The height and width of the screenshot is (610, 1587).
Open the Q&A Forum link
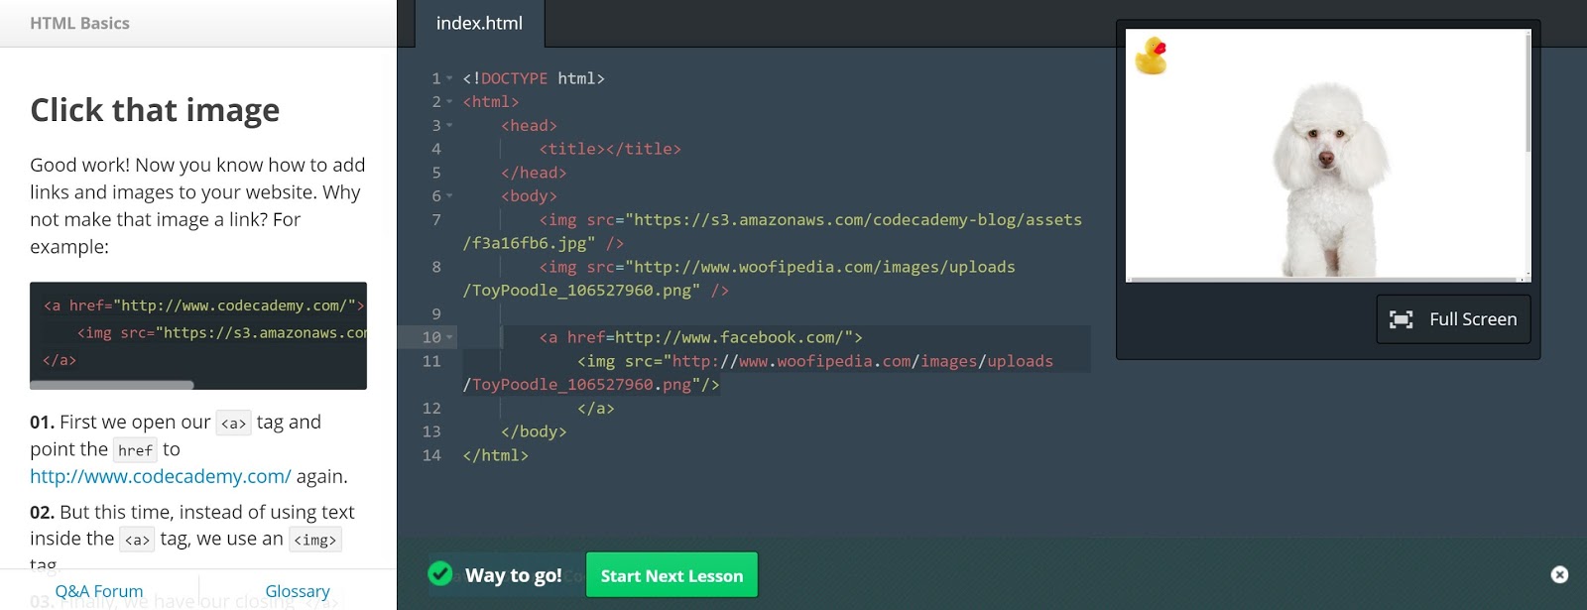pos(99,591)
